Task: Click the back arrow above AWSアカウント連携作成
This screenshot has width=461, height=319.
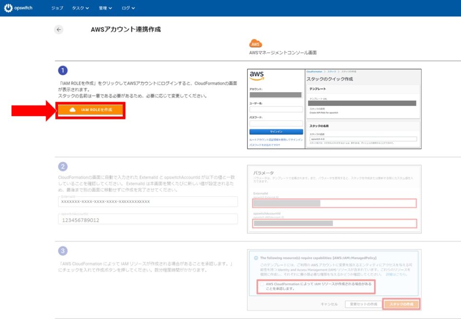Action: (58, 29)
